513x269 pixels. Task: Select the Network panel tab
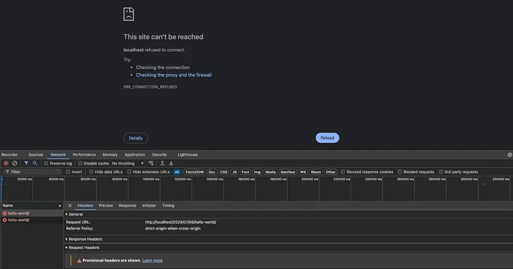click(x=58, y=155)
